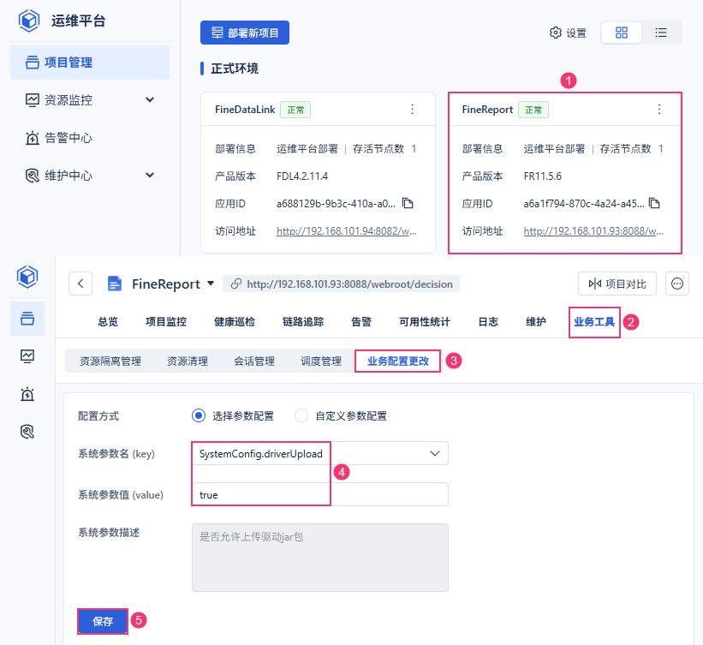This screenshot has width=703, height=645.
Task: Click the FineReport 产品版本 value FR11.5.6
Action: (x=543, y=176)
